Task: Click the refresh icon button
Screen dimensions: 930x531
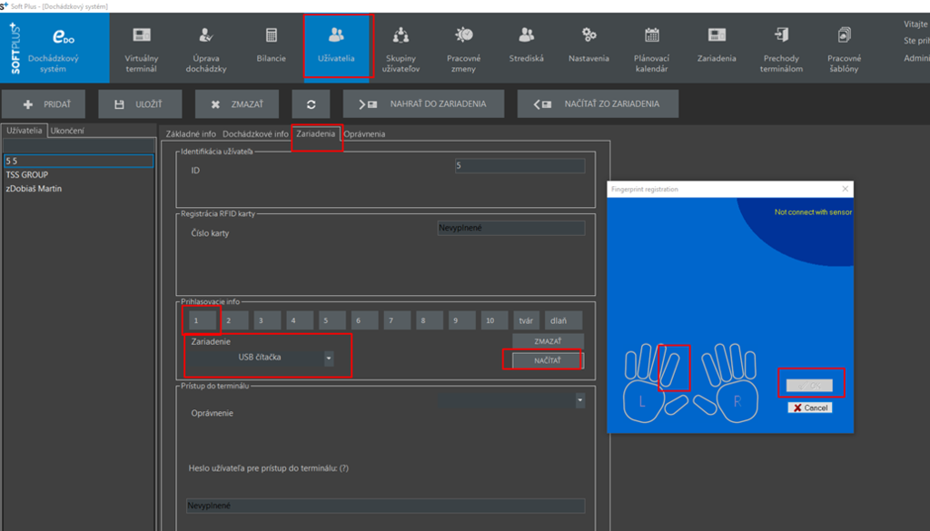Action: point(312,104)
